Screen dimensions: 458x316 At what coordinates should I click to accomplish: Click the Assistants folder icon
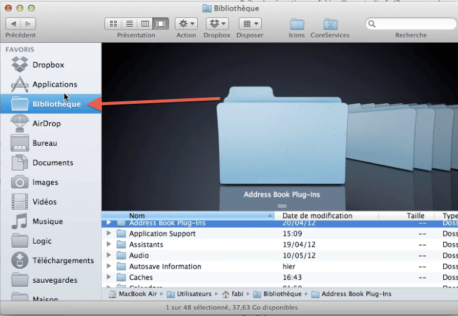(x=121, y=244)
